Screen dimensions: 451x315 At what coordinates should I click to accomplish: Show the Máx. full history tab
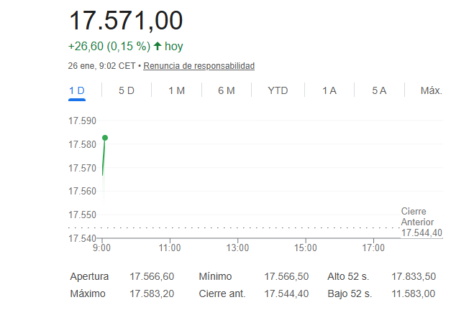pos(431,90)
